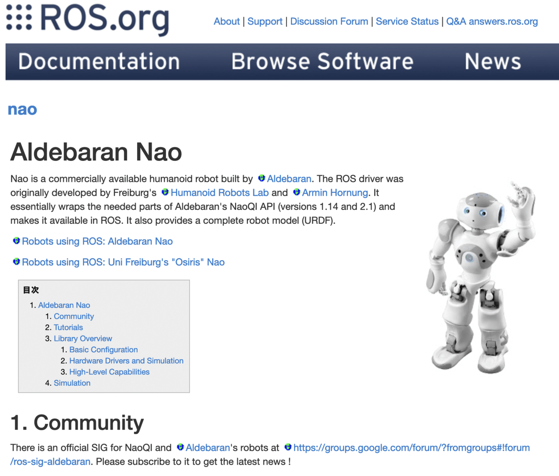Jump to Tutorials in table of contents

(x=68, y=327)
